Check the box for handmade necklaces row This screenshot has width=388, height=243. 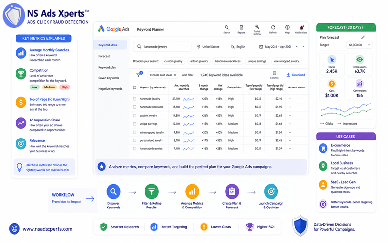[135, 107]
